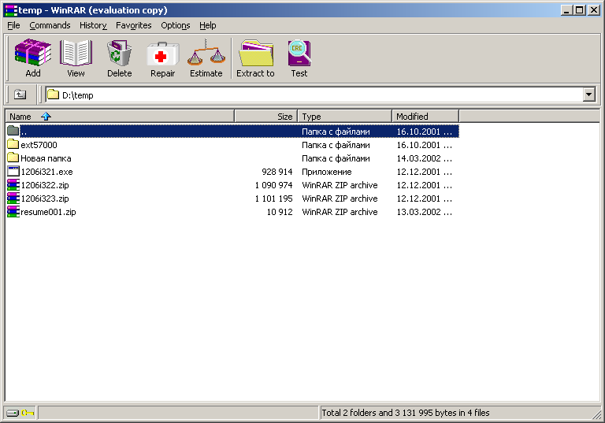This screenshot has width=605, height=423.
Task: Sort by Size column header
Action: pyautogui.click(x=265, y=116)
